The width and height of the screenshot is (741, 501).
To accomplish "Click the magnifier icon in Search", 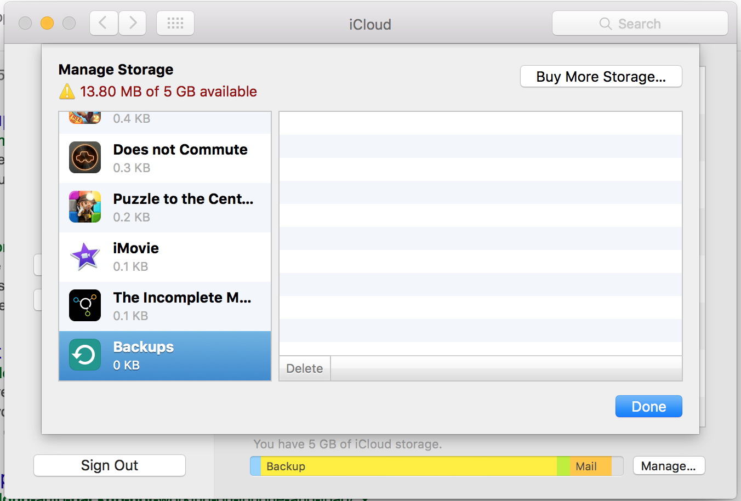I will click(605, 24).
